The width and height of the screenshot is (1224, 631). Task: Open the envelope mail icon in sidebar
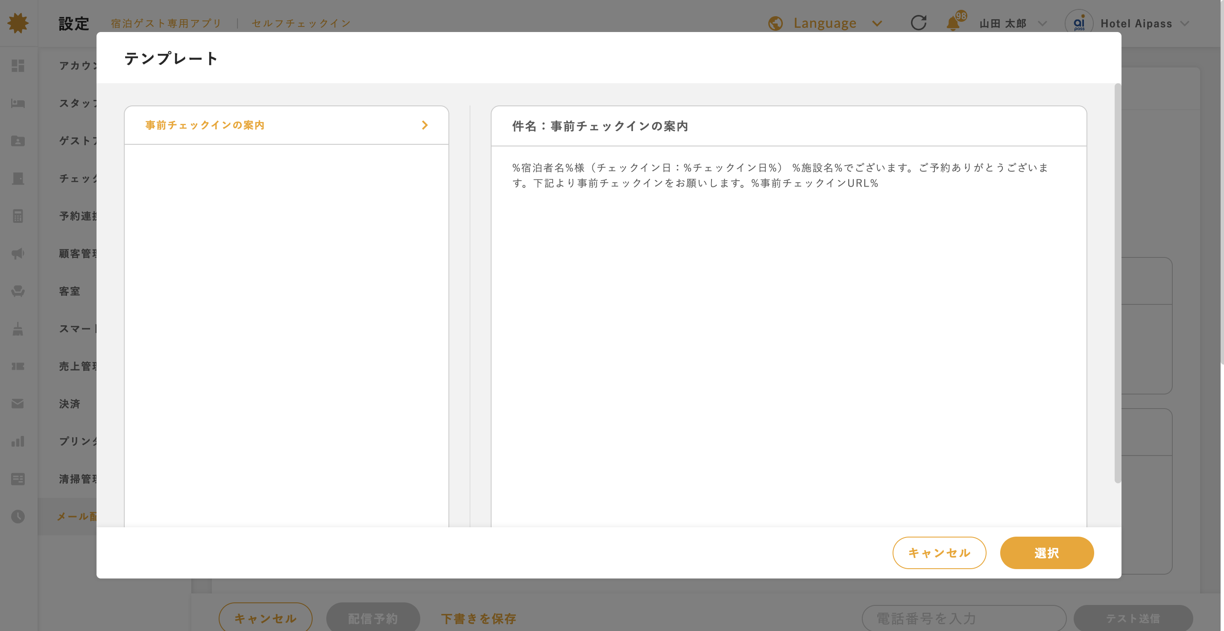[x=18, y=403]
